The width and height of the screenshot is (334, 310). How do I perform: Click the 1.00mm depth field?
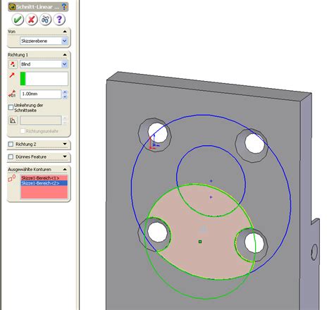point(41,94)
